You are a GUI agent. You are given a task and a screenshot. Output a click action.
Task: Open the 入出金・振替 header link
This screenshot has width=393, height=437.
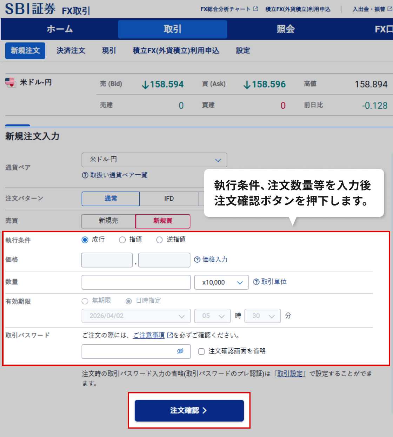click(369, 9)
